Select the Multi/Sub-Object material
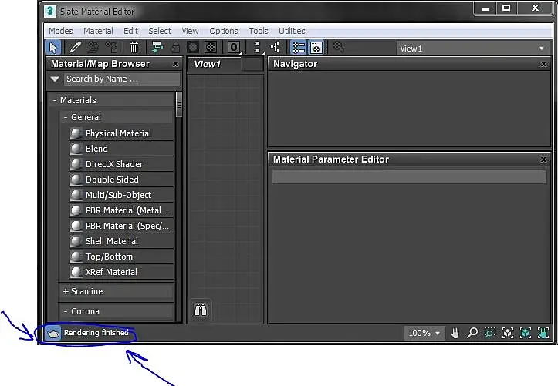The image size is (558, 386). (x=121, y=195)
